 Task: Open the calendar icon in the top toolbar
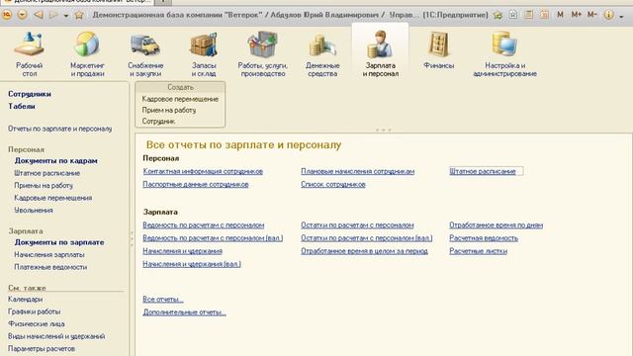[x=544, y=15]
